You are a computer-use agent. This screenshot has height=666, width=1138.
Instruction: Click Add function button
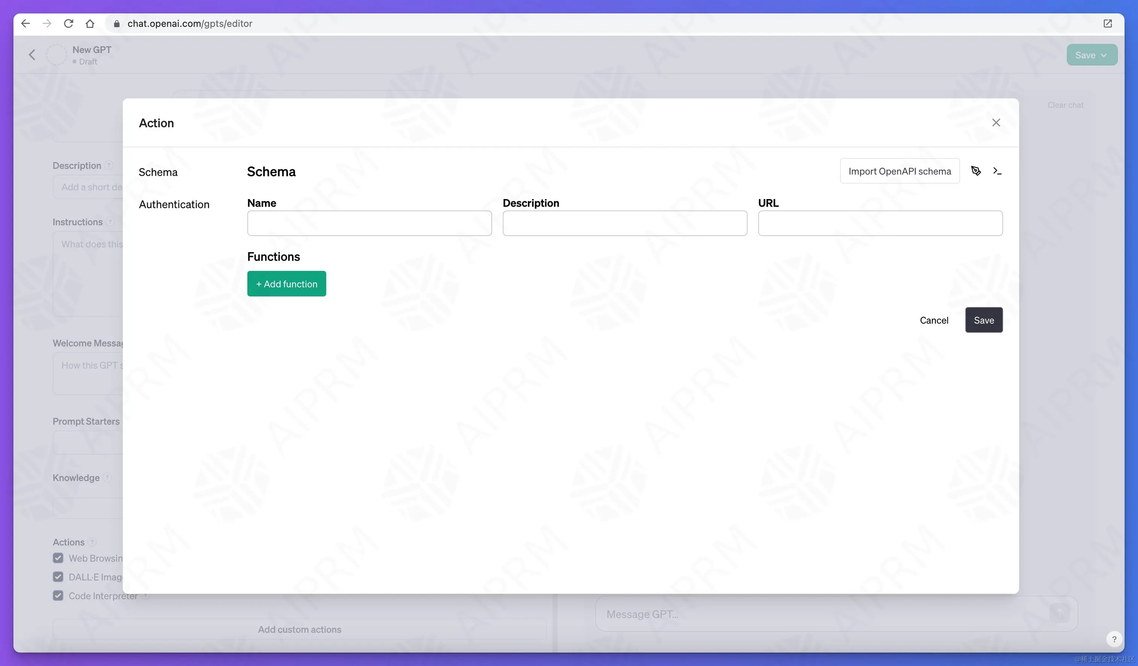pos(286,284)
